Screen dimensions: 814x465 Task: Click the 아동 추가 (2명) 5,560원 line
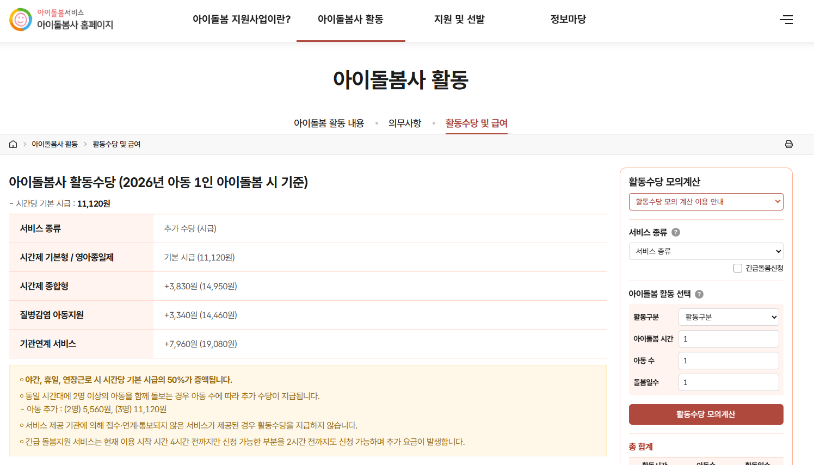[93, 409]
